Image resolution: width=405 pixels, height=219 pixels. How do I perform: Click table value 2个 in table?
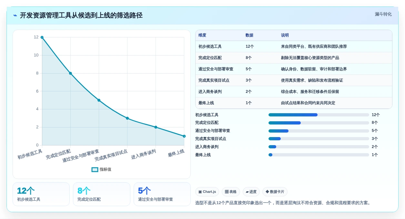[249, 92]
